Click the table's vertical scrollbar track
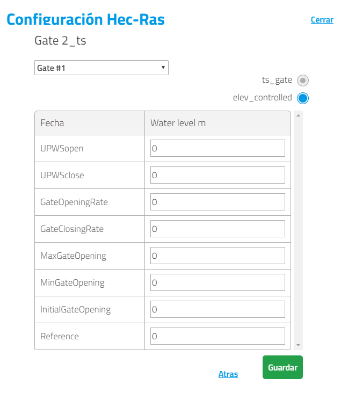This screenshot has width=341, height=393. coord(298,230)
